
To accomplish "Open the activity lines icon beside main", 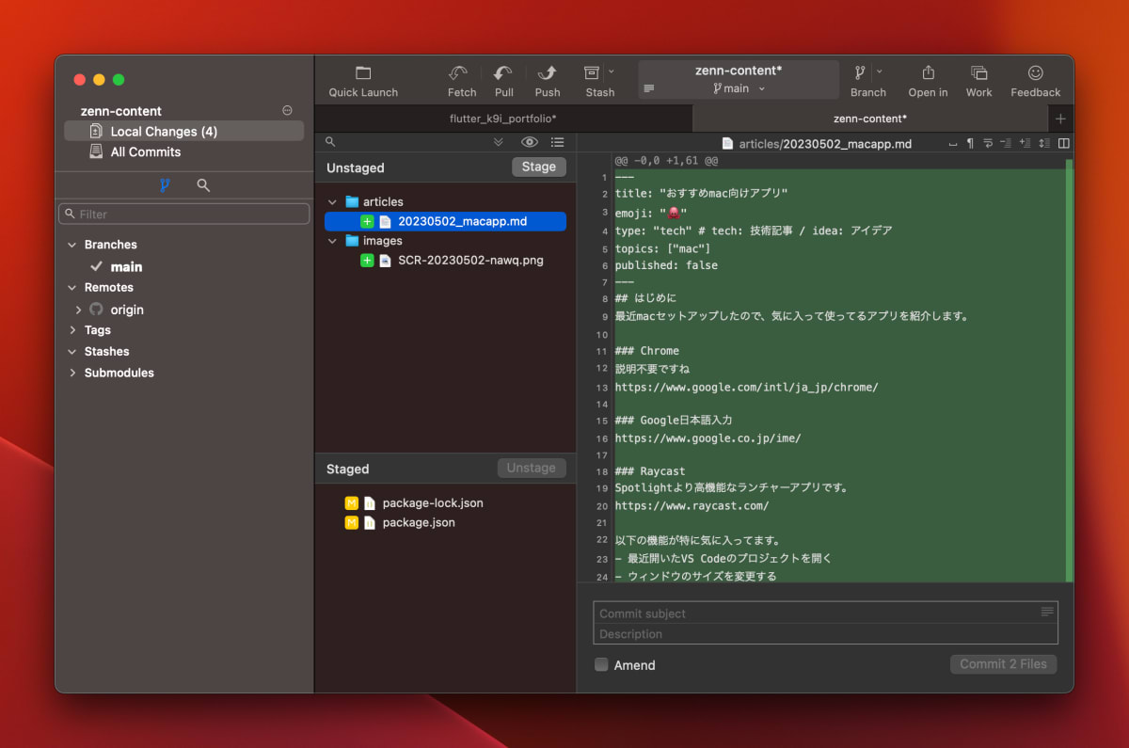I will 648,88.
